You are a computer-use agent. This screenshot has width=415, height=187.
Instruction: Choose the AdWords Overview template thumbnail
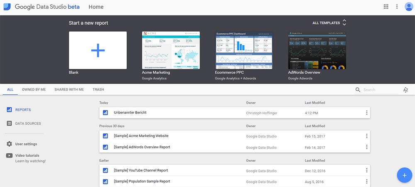(317, 50)
